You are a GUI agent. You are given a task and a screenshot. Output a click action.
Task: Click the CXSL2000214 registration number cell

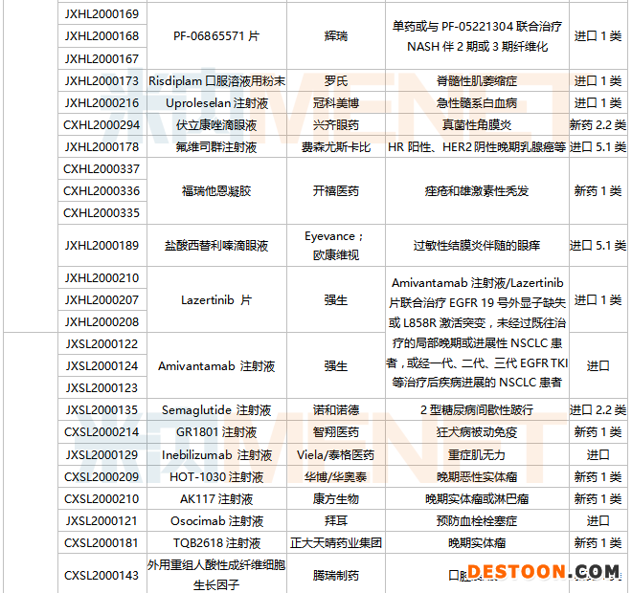click(x=102, y=432)
